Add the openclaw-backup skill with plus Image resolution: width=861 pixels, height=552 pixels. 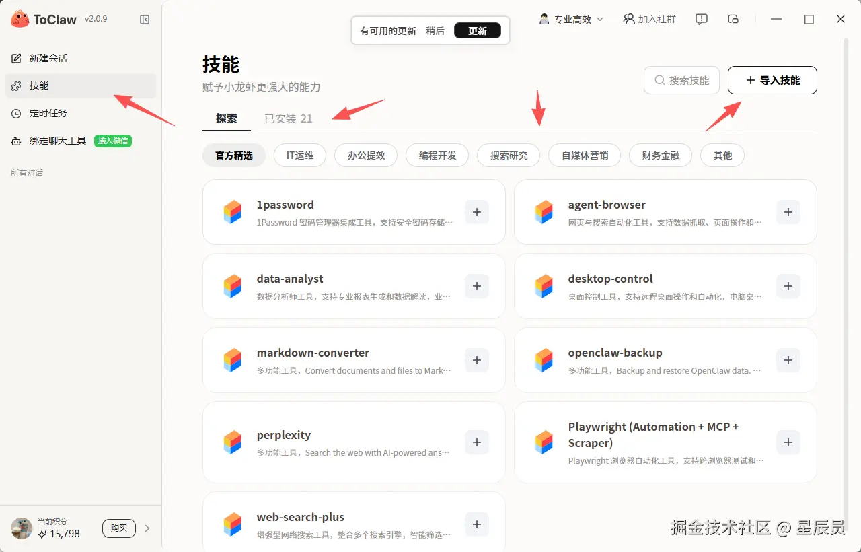point(788,360)
